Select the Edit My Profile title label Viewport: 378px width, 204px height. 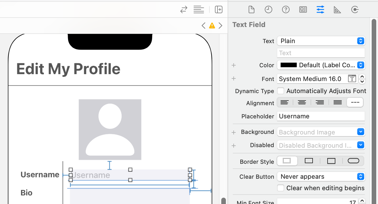pyautogui.click(x=68, y=69)
